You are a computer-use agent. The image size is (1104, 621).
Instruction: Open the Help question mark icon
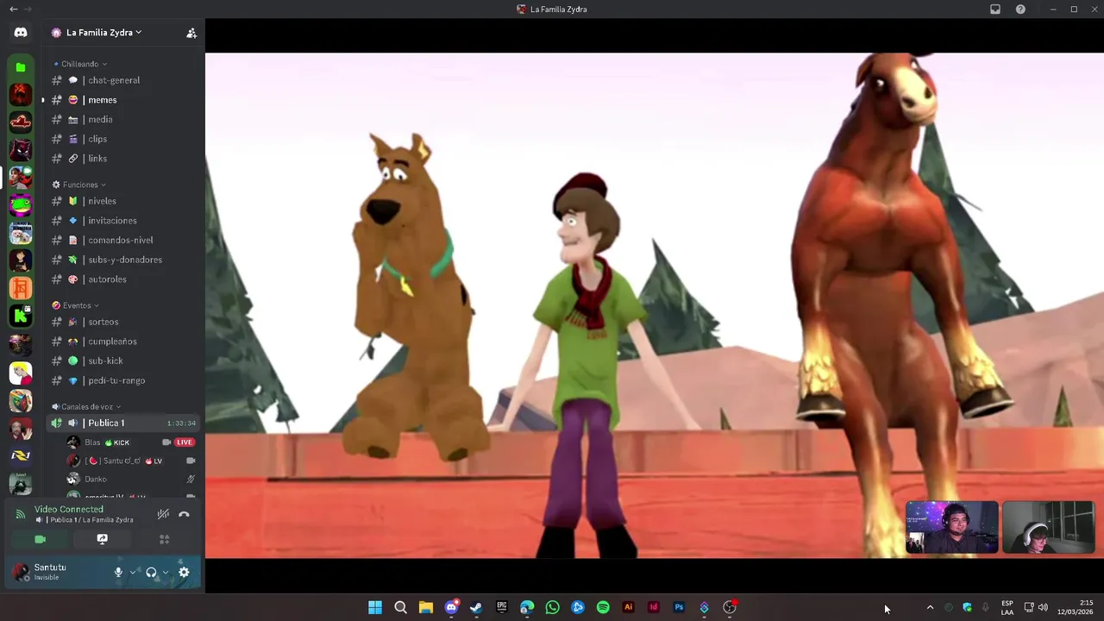coord(1021,9)
